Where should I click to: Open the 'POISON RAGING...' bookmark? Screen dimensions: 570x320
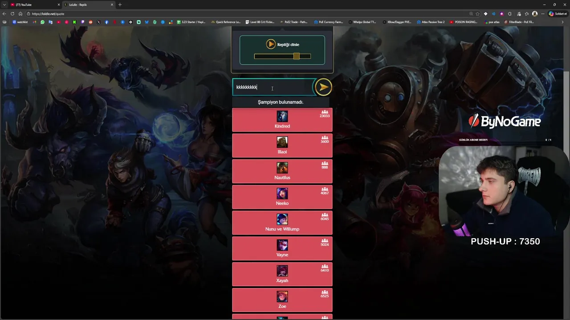464,22
